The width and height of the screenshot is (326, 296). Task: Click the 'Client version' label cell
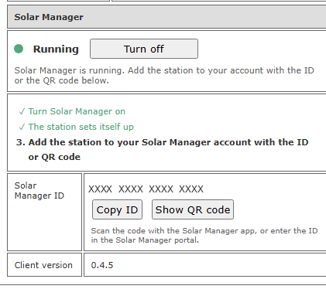(x=44, y=265)
